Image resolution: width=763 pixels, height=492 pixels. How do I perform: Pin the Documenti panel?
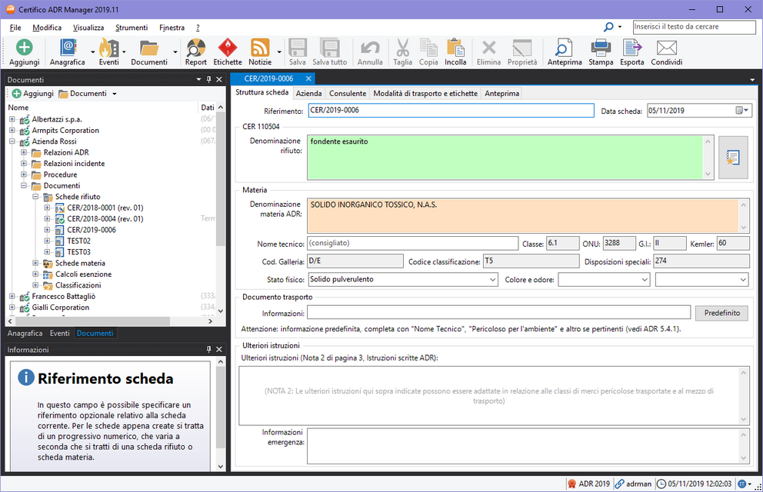click(x=208, y=80)
